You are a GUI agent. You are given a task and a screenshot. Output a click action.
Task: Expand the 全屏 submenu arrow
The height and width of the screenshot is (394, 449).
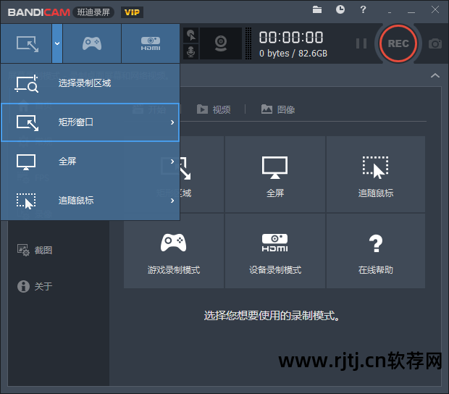point(172,162)
